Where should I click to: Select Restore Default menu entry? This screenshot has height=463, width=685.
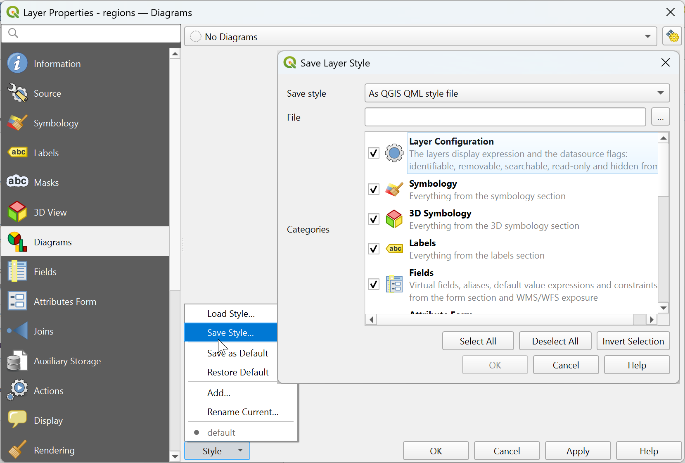click(238, 372)
